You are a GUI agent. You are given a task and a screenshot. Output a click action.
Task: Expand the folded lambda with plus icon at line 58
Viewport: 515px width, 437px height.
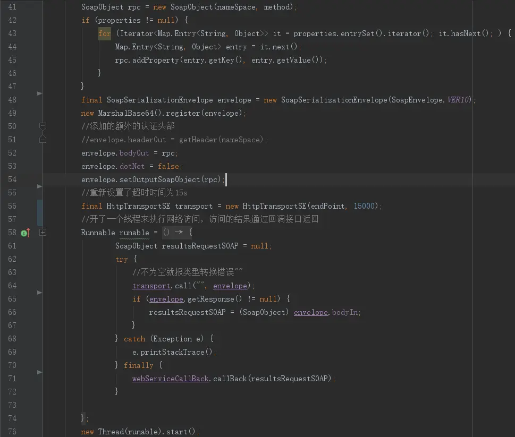coord(43,232)
